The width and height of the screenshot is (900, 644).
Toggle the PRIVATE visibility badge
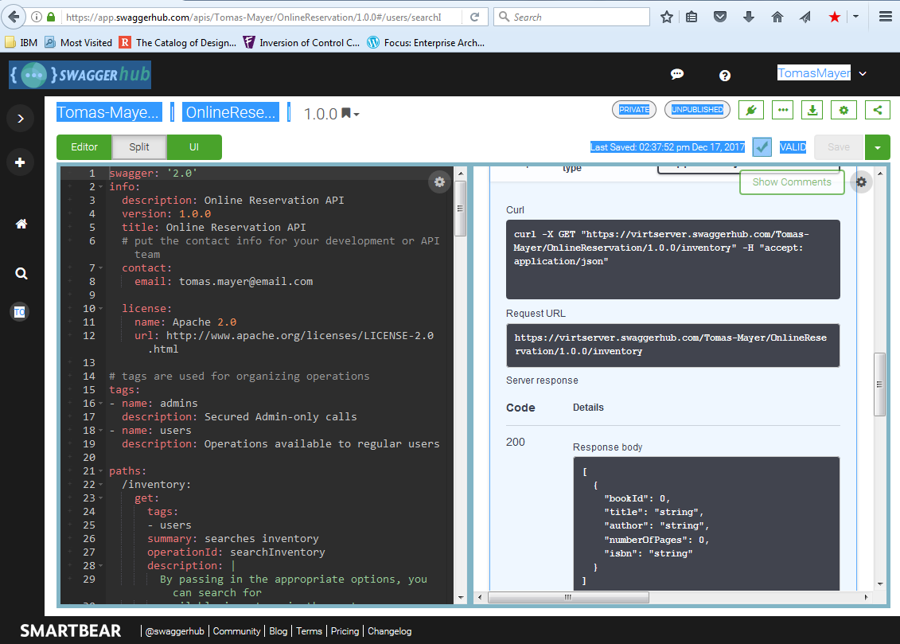click(634, 110)
